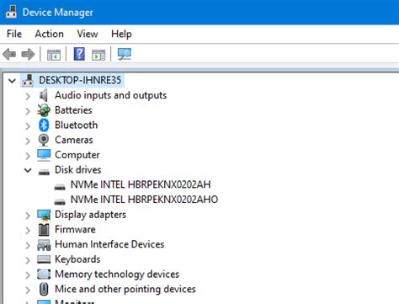Image resolution: width=399 pixels, height=304 pixels.
Task: Select the 'Cameras' label
Action: (x=74, y=140)
